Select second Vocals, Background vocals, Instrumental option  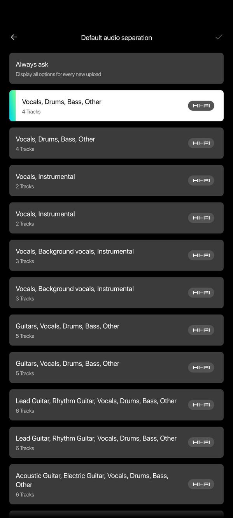116,293
